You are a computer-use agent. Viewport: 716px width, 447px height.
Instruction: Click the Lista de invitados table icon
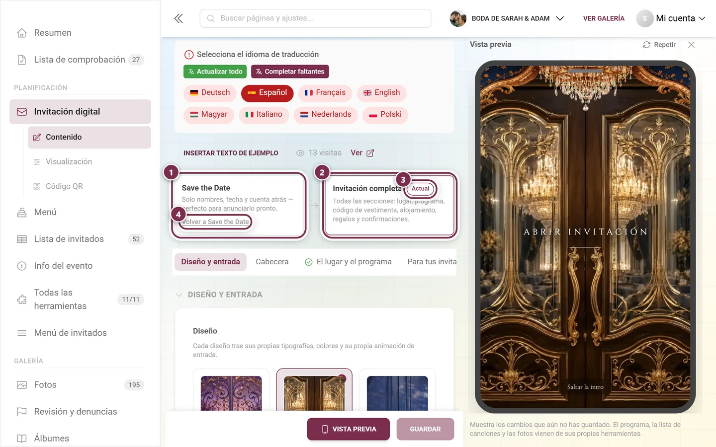(x=22, y=239)
